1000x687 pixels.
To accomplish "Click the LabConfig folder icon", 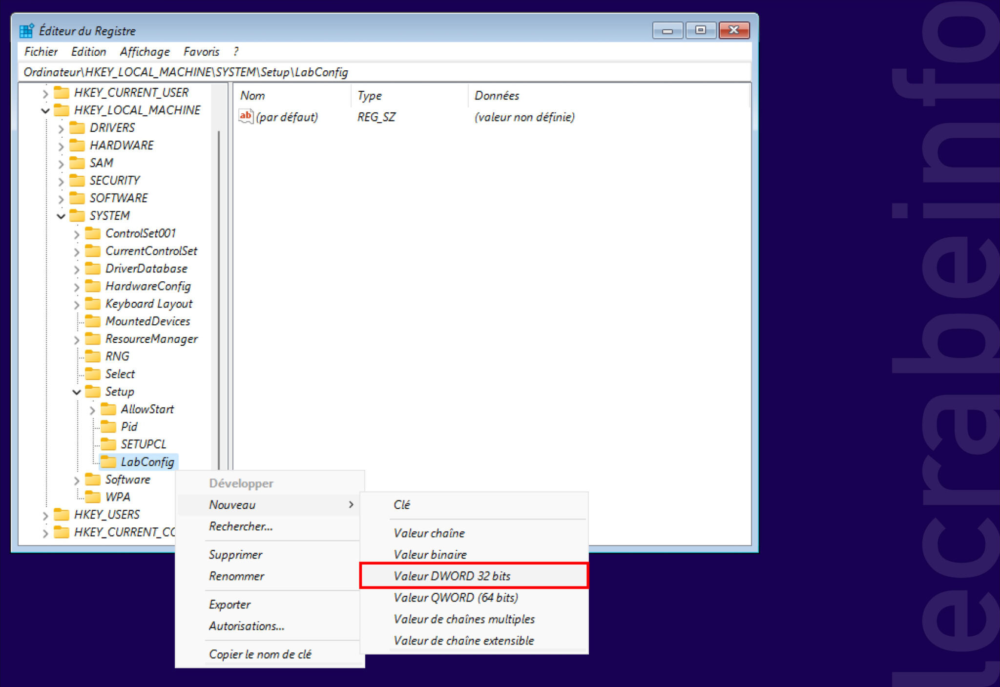I will click(x=108, y=462).
